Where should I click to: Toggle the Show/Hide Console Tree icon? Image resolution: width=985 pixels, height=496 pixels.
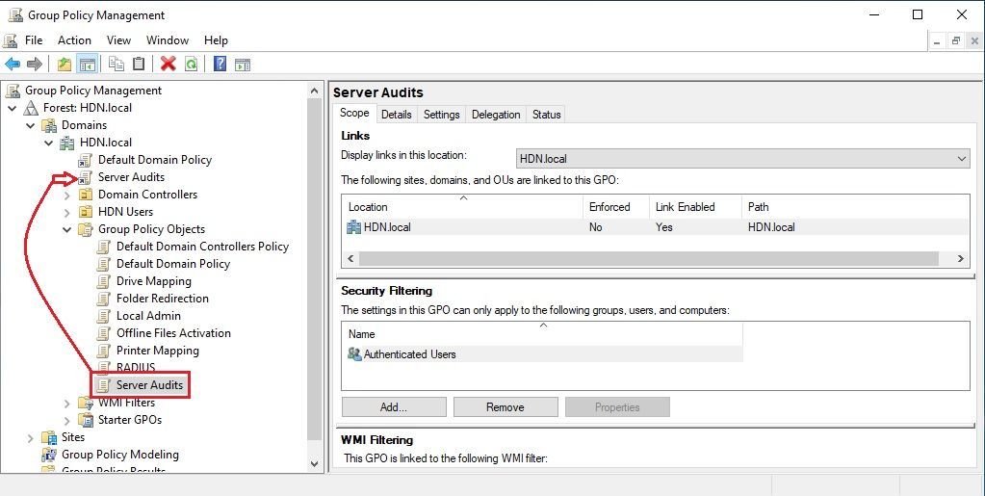click(x=87, y=64)
